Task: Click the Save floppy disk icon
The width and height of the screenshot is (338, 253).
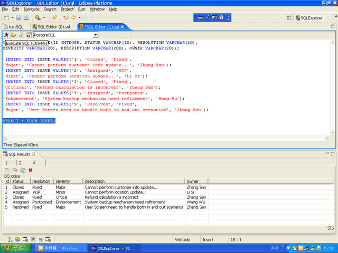Action: tap(18, 17)
